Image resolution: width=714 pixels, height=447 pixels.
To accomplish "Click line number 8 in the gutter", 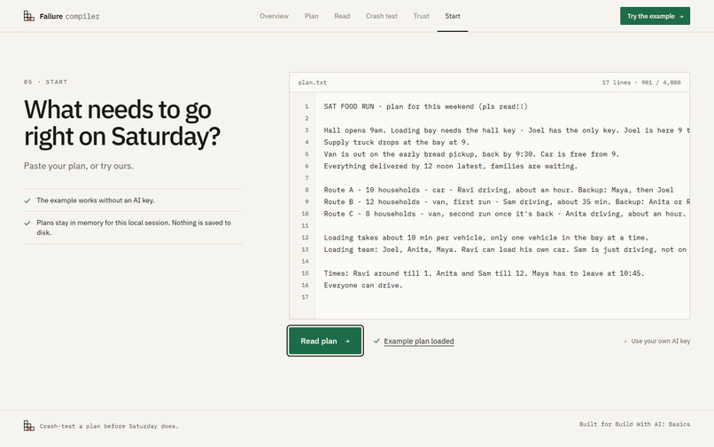I will click(x=307, y=190).
